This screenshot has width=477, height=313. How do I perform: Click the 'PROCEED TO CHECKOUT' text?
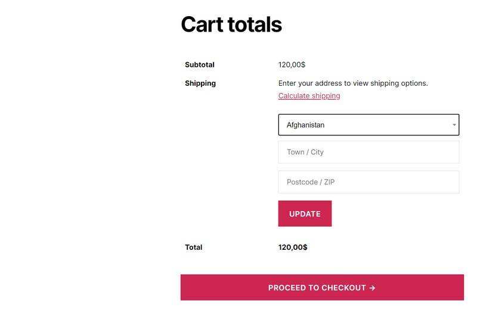317,288
